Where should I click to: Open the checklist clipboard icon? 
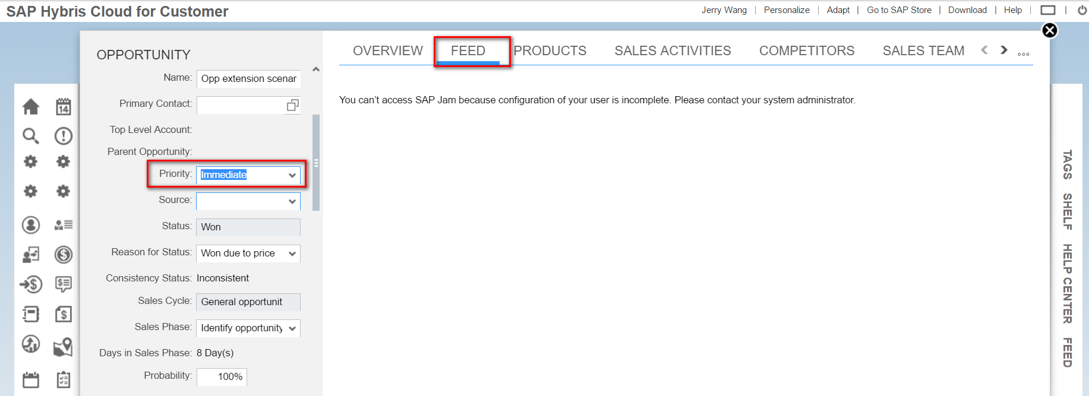click(64, 379)
